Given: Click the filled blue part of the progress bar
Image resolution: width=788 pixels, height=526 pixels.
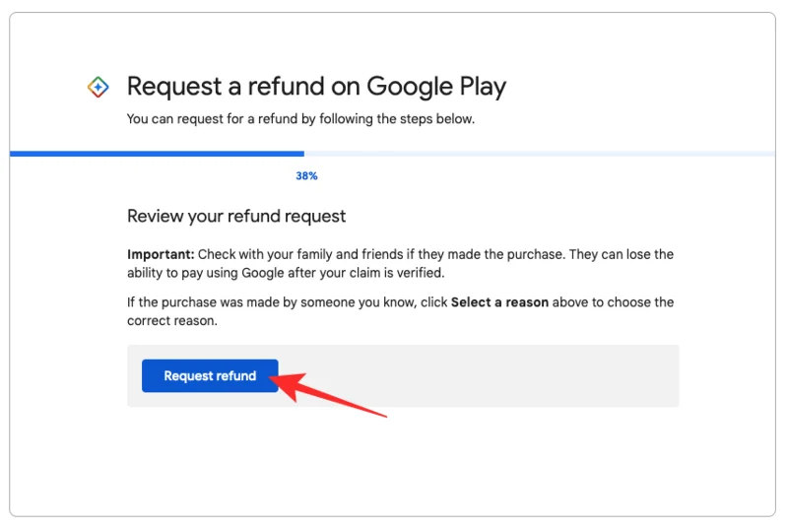Looking at the screenshot, I should pyautogui.click(x=158, y=154).
